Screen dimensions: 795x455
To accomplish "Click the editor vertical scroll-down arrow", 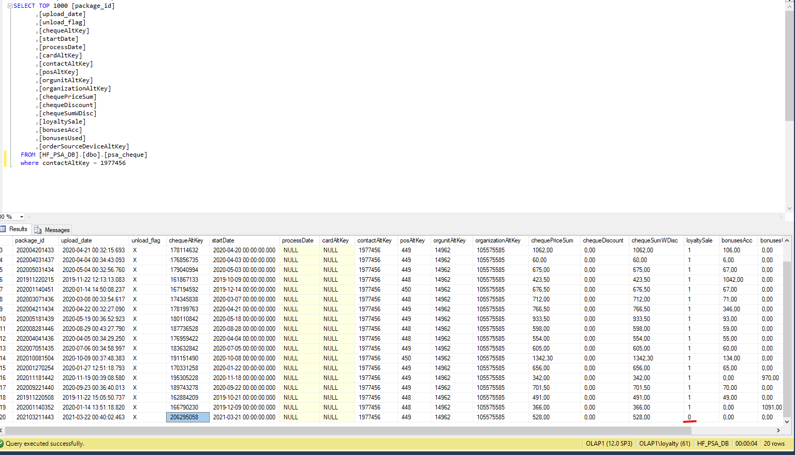I will click(789, 208).
